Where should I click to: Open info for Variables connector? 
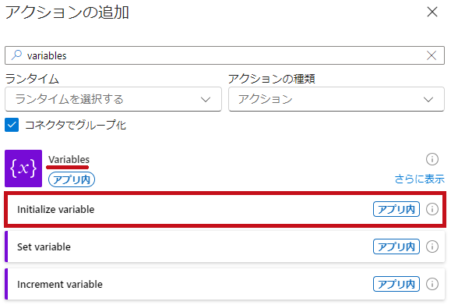coord(432,159)
